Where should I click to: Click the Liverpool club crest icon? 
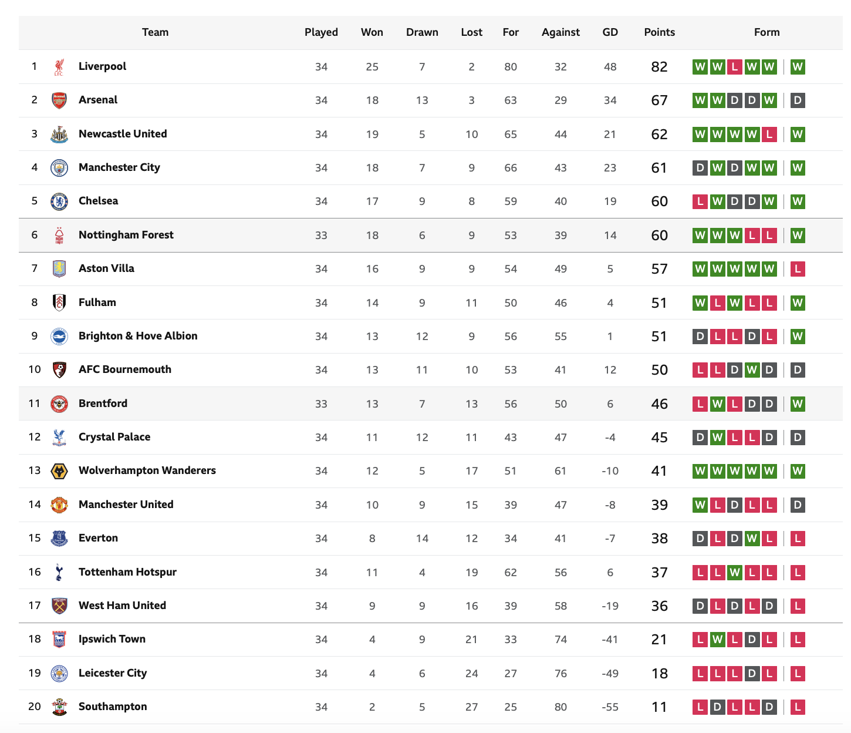(59, 67)
